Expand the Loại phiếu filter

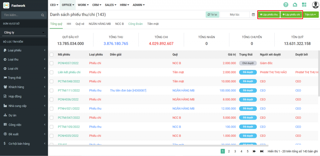[24, 50]
